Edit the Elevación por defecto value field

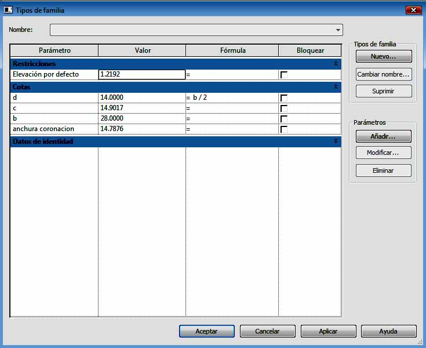141,74
